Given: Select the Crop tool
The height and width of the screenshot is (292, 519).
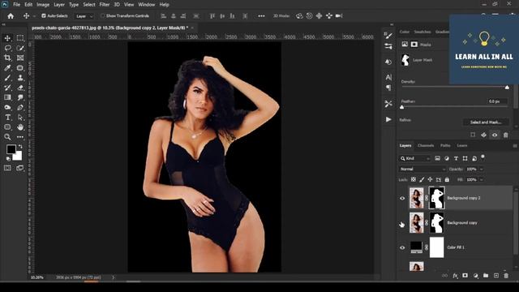Looking at the screenshot, I should point(7,58).
